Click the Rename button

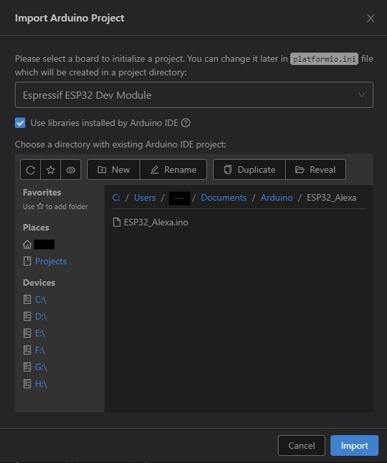(x=173, y=169)
